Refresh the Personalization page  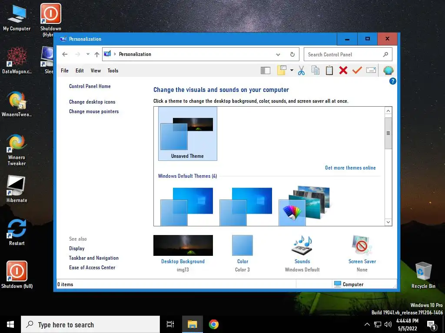292,54
